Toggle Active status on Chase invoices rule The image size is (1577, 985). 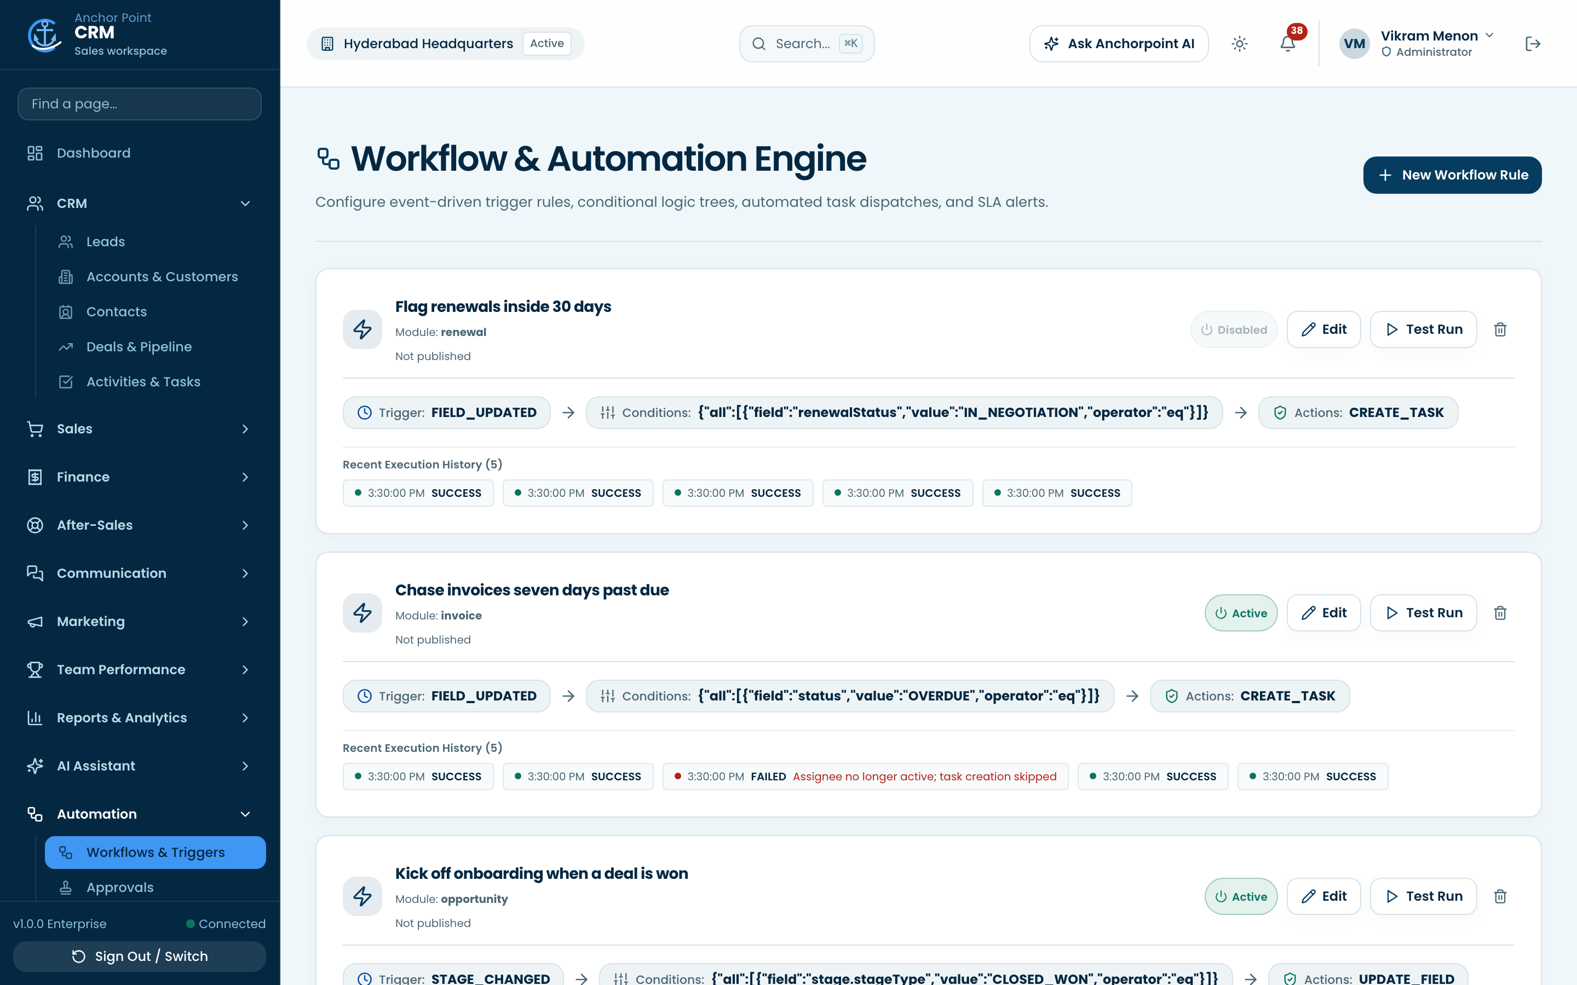(x=1241, y=613)
